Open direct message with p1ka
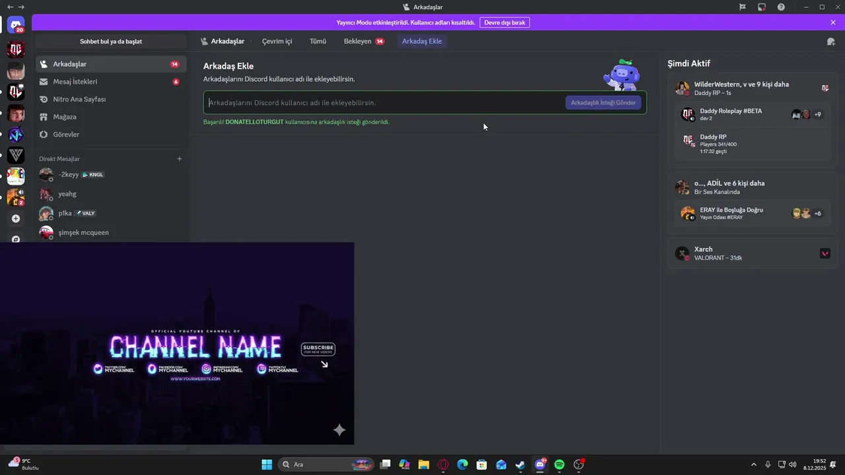This screenshot has height=475, width=845. point(111,213)
